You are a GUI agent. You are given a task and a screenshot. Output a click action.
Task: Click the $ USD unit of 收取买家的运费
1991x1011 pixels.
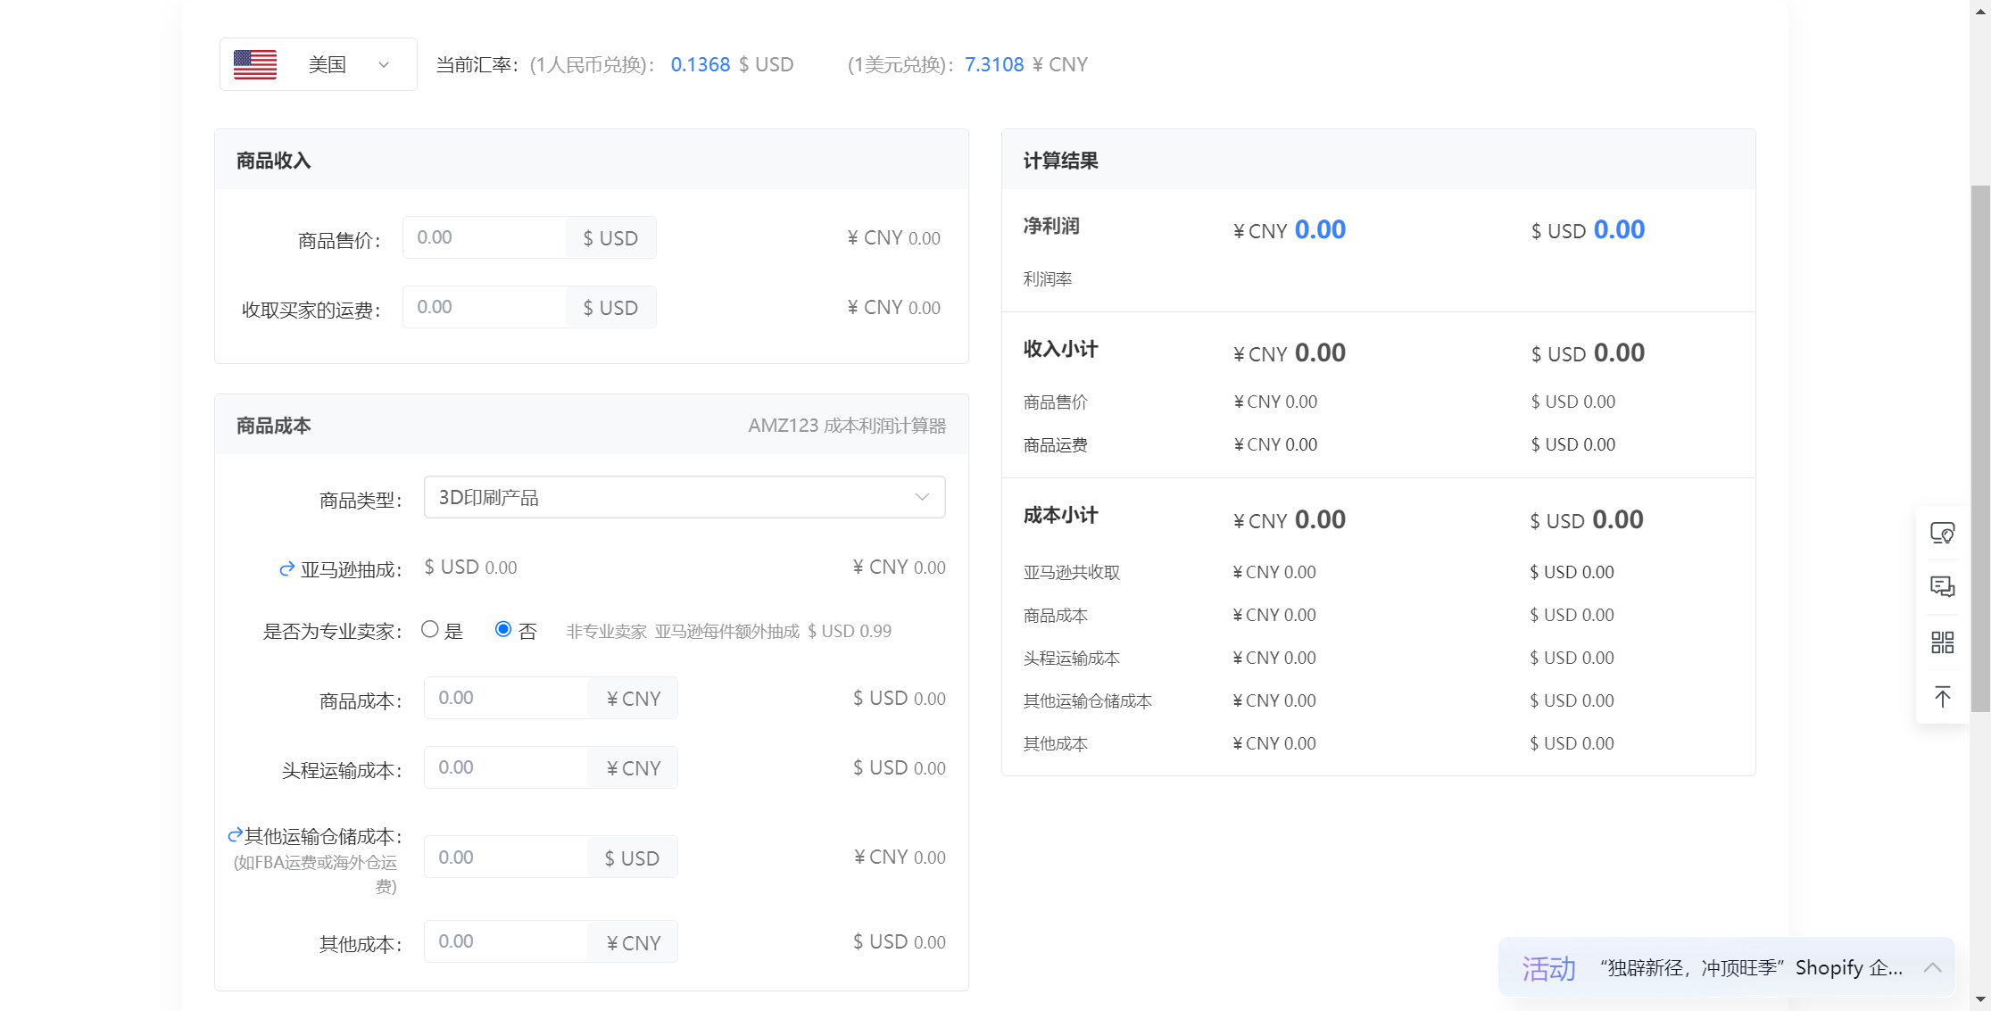611,307
